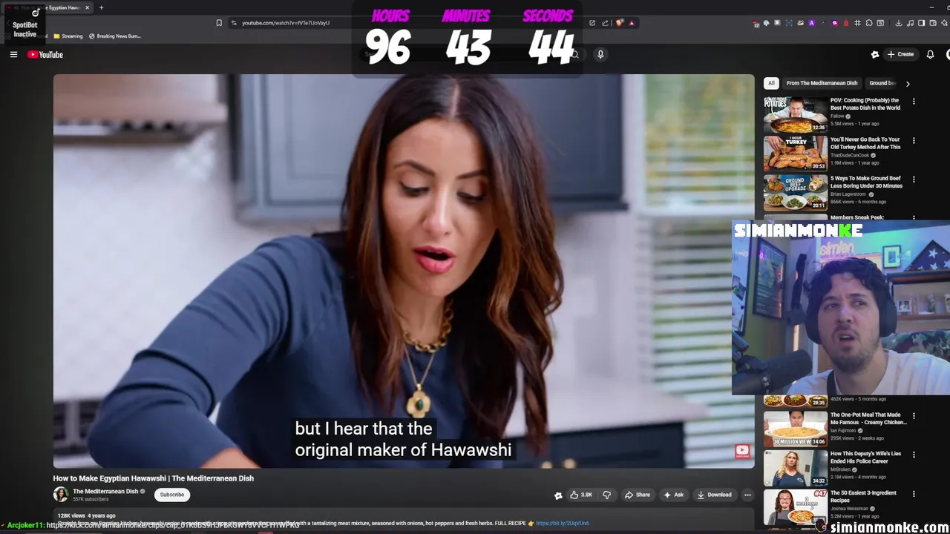Expand more filter chips with the arrow
The image size is (950, 534).
pos(908,84)
